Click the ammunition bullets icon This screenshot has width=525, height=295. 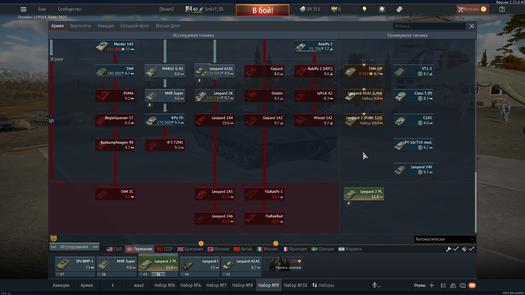coord(464,249)
